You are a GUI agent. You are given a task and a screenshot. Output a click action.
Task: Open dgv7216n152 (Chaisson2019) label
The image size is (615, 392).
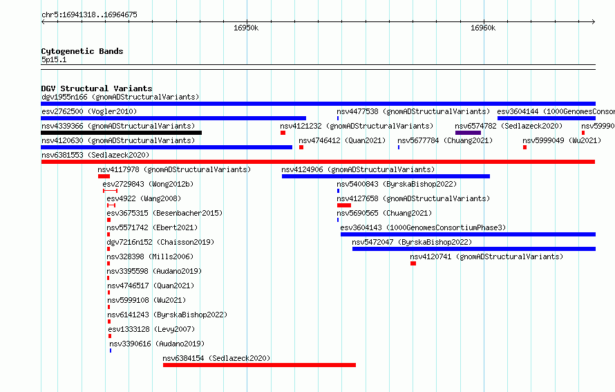[160, 242]
